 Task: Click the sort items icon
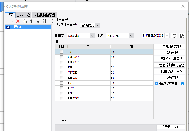coord(45,21)
